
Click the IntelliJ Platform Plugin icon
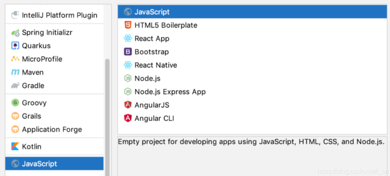click(15, 15)
